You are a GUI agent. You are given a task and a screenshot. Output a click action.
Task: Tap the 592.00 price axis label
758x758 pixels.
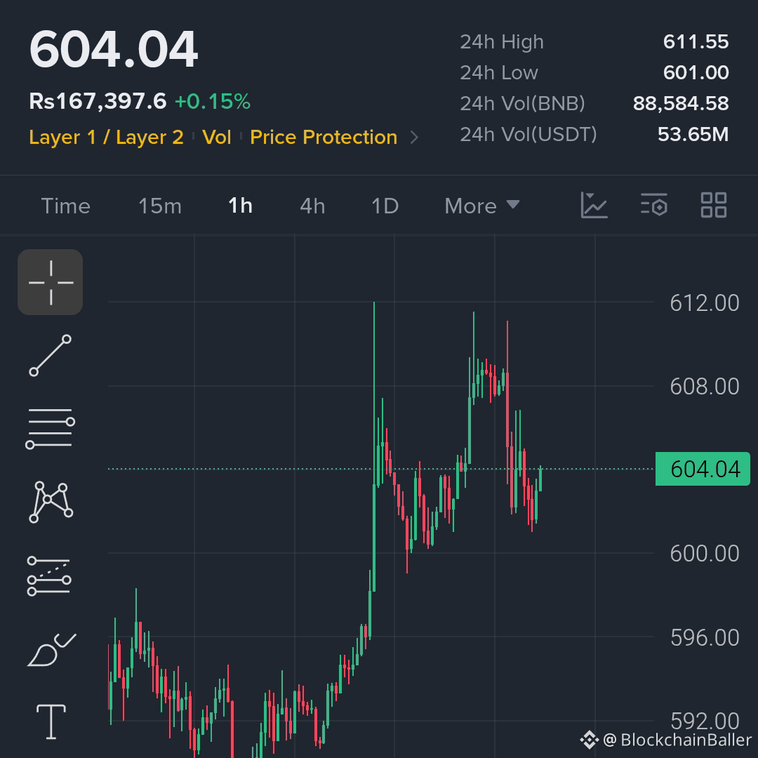pos(705,722)
